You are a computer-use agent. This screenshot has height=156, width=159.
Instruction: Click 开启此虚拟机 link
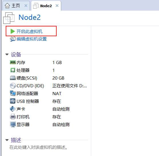click(29, 31)
